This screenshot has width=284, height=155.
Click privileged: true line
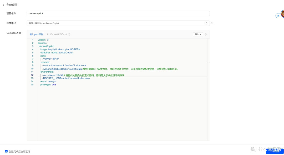[x=48, y=85]
